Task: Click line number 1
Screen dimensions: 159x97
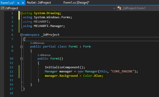Action: 12,13
